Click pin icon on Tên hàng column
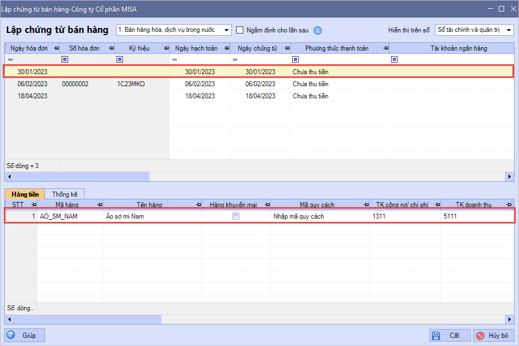Image resolution: width=519 pixels, height=346 pixels. [x=198, y=205]
